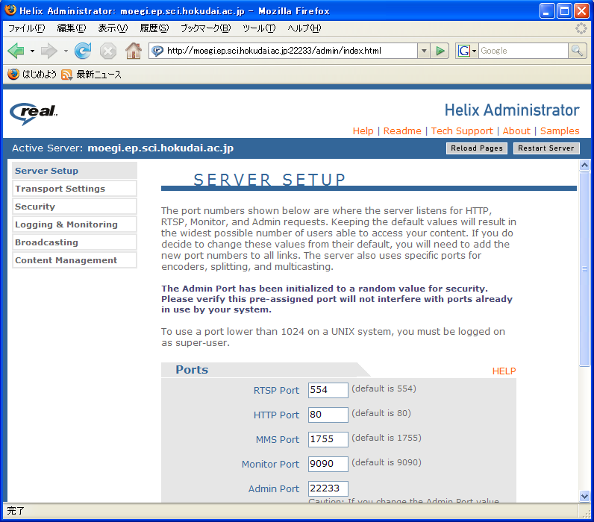594x522 pixels.
Task: Click the Active Server hostname text
Action: (x=160, y=148)
